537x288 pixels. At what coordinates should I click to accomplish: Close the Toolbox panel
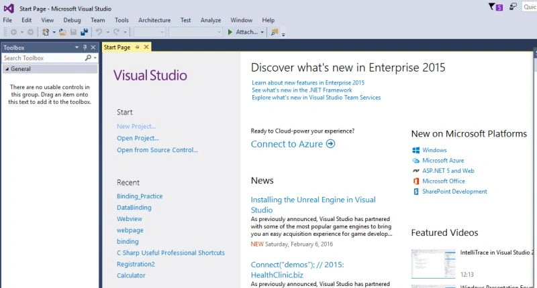coord(93,48)
